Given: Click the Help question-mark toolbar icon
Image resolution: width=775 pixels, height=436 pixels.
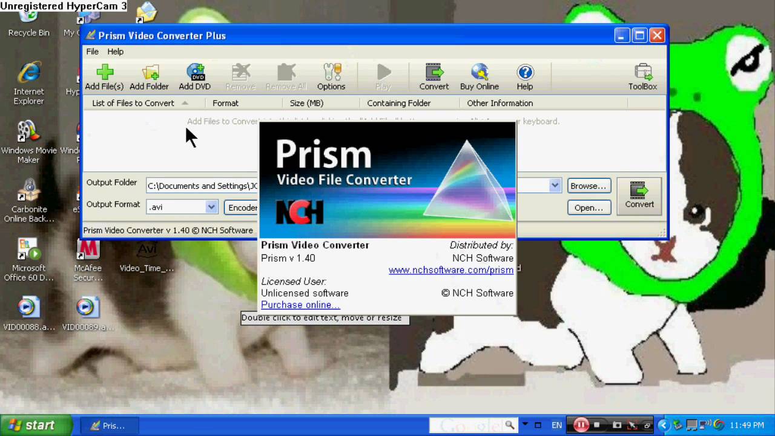Looking at the screenshot, I should tap(525, 77).
